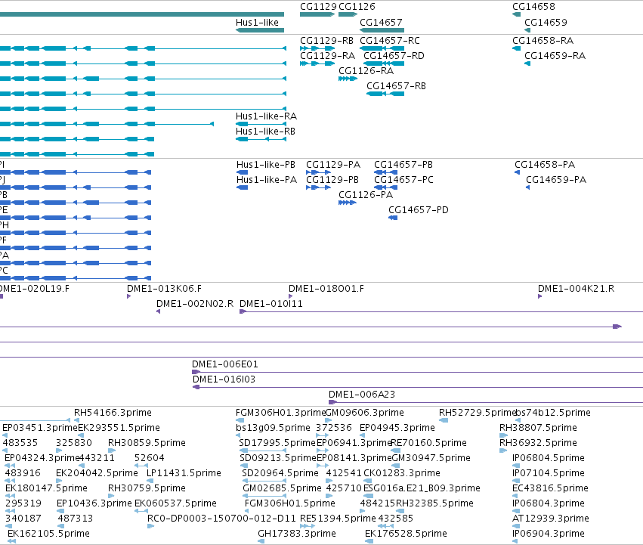Click EST GH17383.3prime label
The width and height of the screenshot is (643, 545).
(297, 534)
